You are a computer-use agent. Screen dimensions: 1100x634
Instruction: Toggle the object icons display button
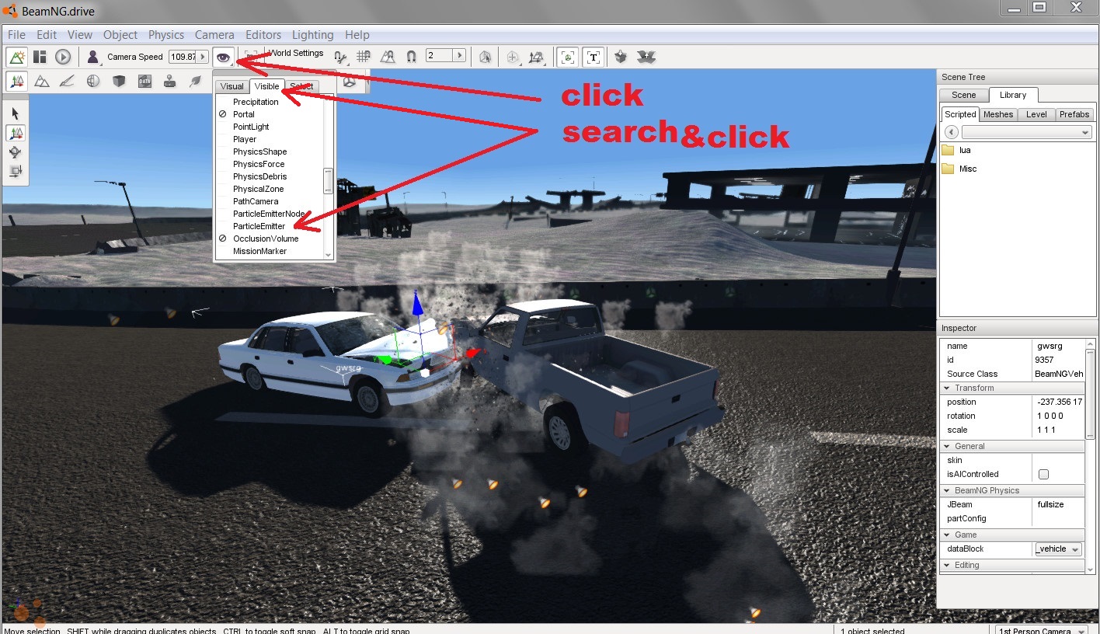568,57
